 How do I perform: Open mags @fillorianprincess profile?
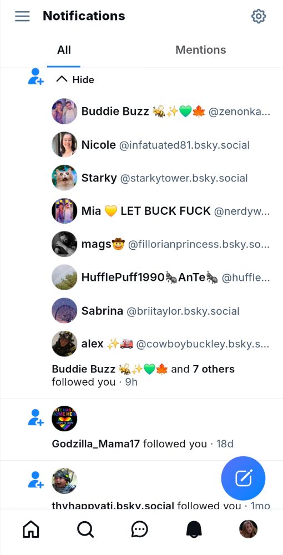pos(161,244)
